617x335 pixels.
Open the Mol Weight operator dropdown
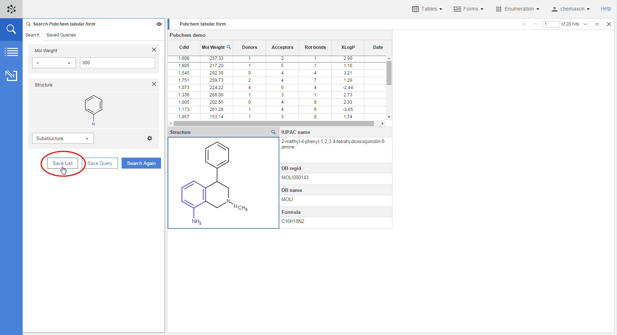click(x=54, y=63)
